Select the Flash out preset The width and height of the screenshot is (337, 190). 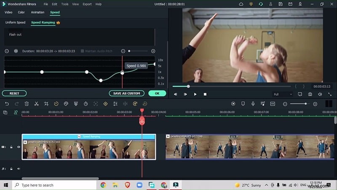coord(15,35)
